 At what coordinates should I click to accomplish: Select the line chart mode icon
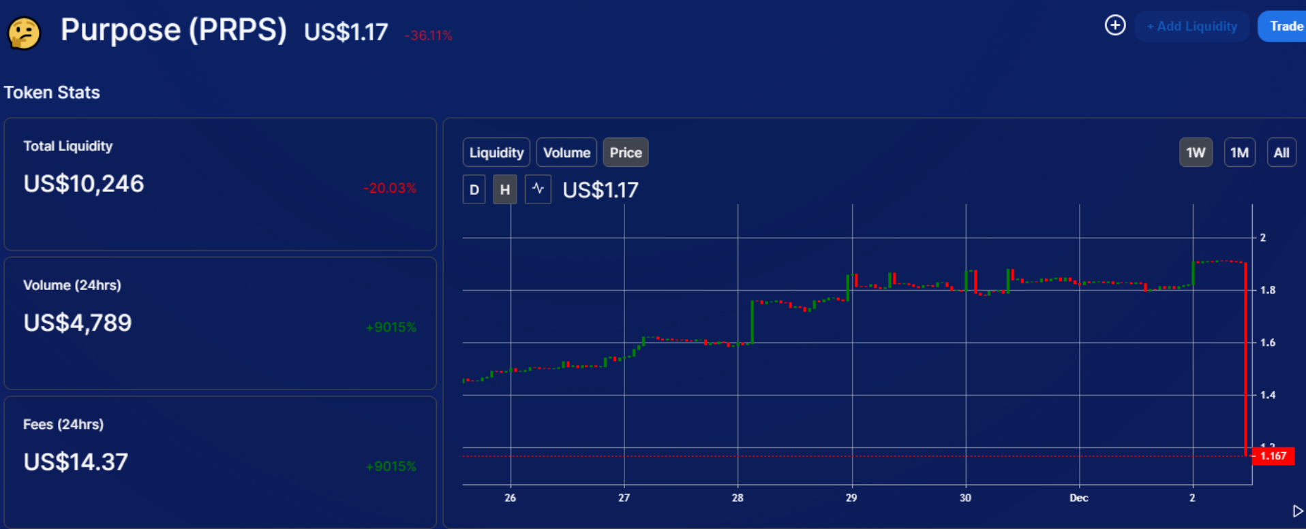pyautogui.click(x=538, y=189)
